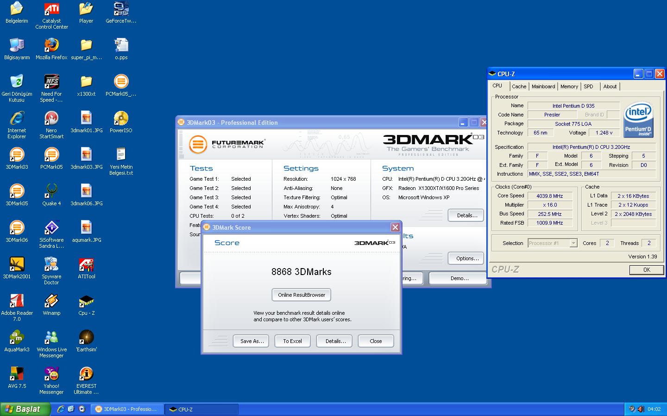
Task: Select 3DMark03 taskbar button
Action: [x=127, y=409]
